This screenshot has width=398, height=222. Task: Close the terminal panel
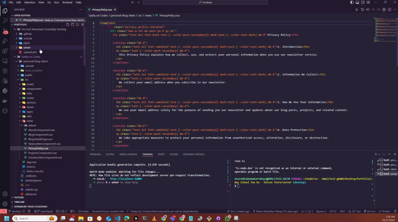pyautogui.click(x=395, y=154)
